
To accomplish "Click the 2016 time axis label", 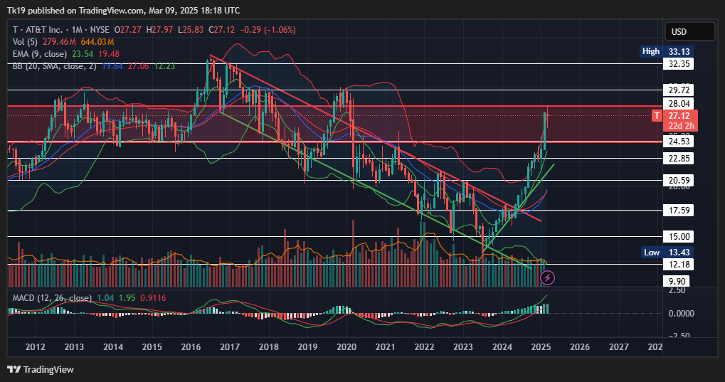I will 191,347.
